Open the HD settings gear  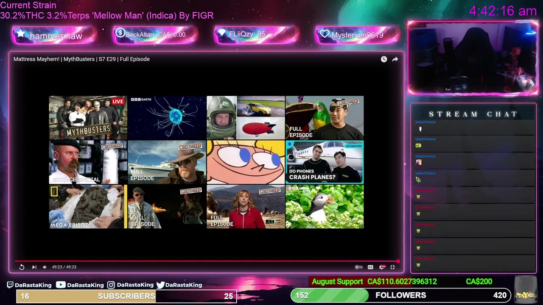point(382,267)
